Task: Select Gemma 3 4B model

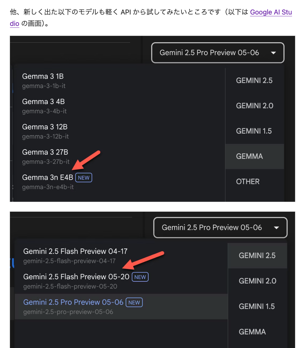Action: coord(43,102)
